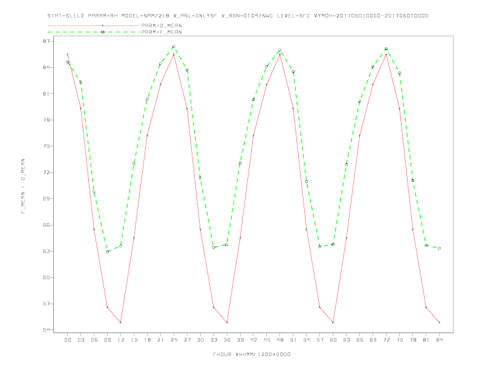Click the x-axis tick label 21
This screenshot has height=370, width=479.
point(160,340)
